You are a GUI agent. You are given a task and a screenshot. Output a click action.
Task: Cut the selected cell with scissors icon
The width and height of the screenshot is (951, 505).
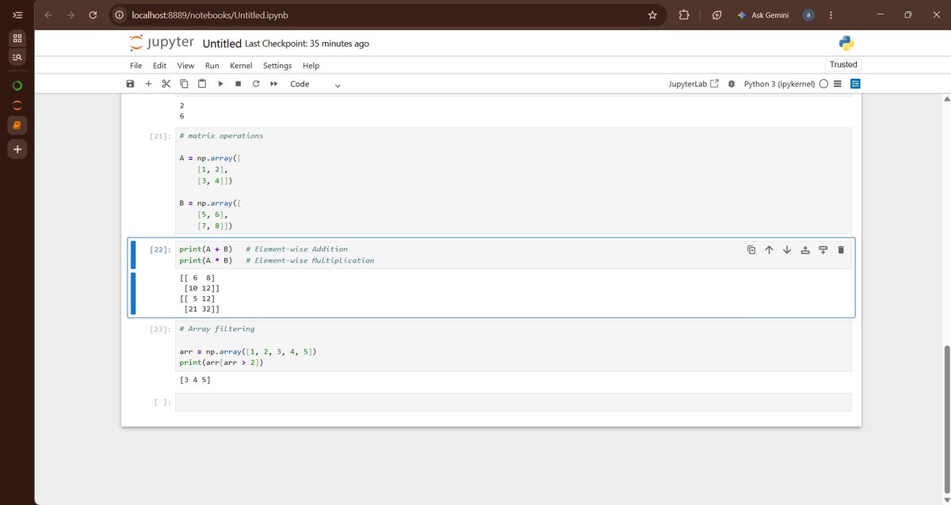click(x=166, y=84)
